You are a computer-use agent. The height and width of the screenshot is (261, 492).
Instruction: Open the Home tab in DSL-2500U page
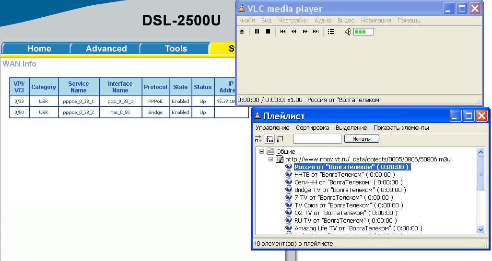[39, 48]
